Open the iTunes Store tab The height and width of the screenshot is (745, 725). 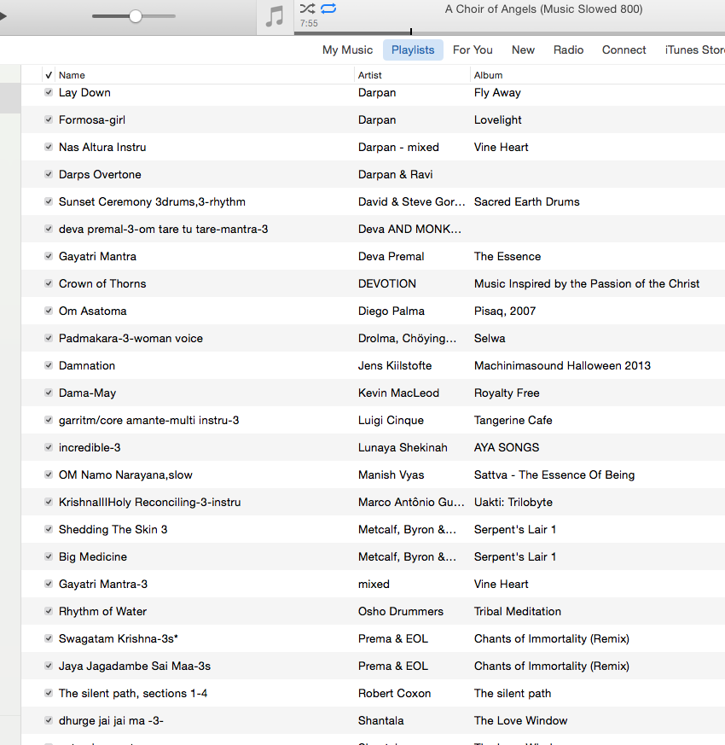click(x=694, y=49)
